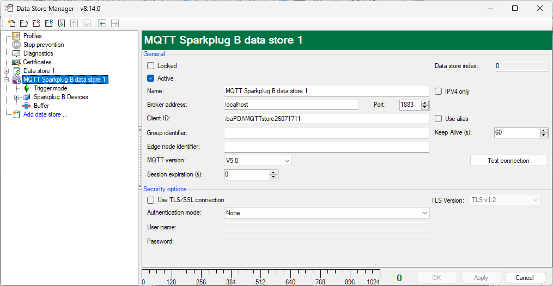Click the usage ruler scale at bottom
553x286 pixels.
pos(261,277)
